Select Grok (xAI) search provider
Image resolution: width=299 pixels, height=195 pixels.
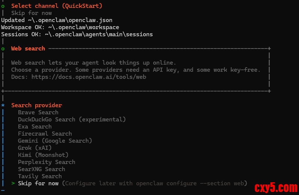point(34,148)
